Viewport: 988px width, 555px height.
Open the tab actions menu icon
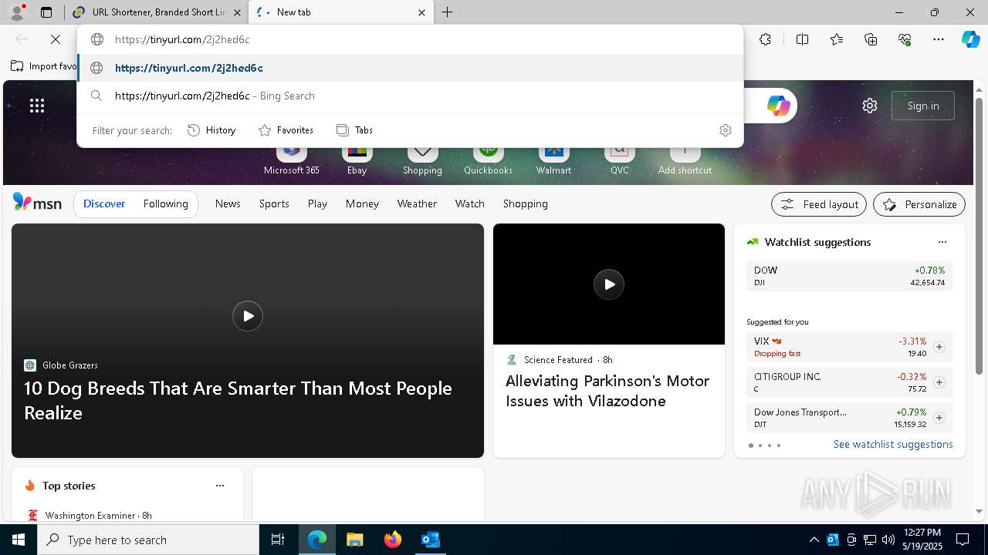pyautogui.click(x=46, y=12)
